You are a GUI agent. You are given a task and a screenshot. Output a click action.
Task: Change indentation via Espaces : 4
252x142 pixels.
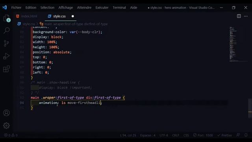(x=148, y=135)
